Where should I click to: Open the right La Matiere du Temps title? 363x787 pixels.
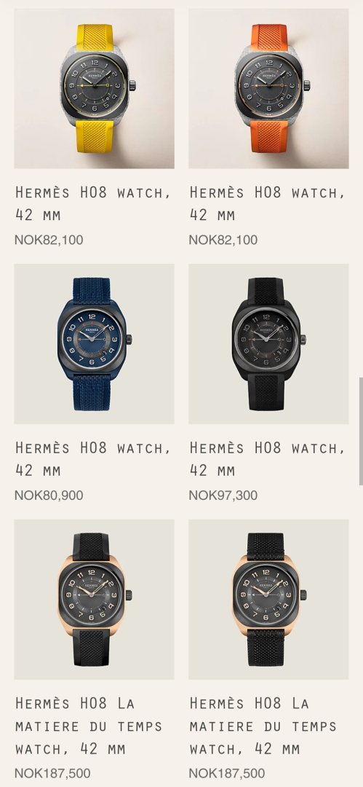[x=263, y=726]
